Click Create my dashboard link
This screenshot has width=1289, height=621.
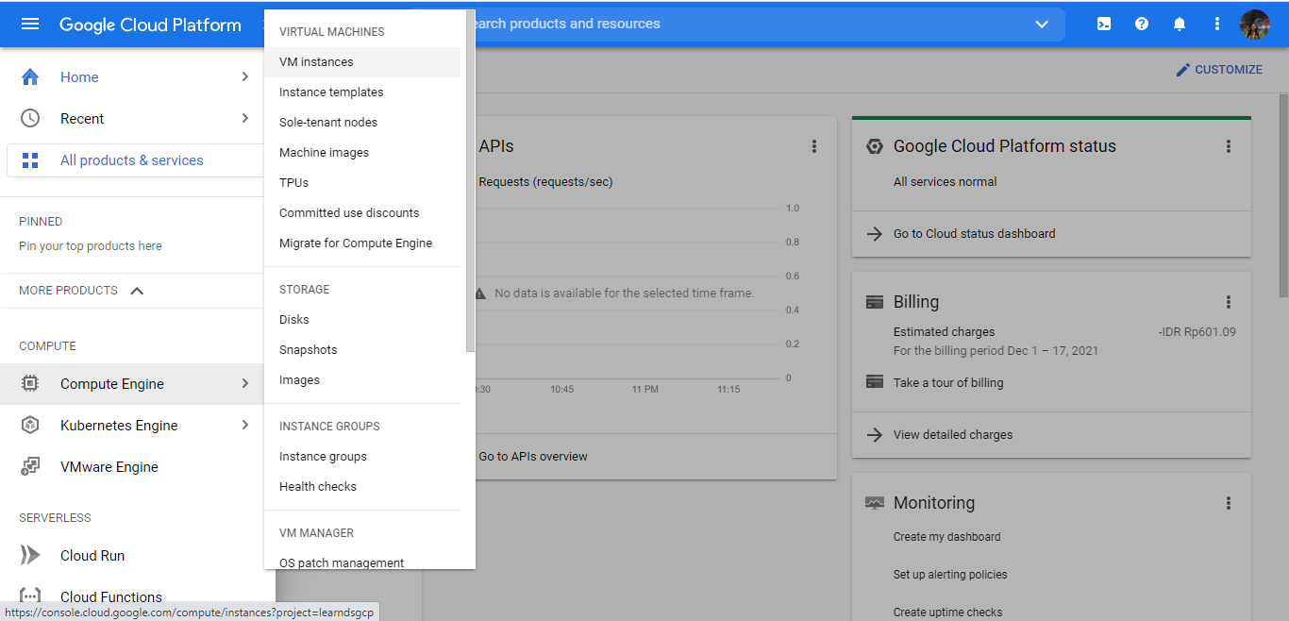point(946,537)
